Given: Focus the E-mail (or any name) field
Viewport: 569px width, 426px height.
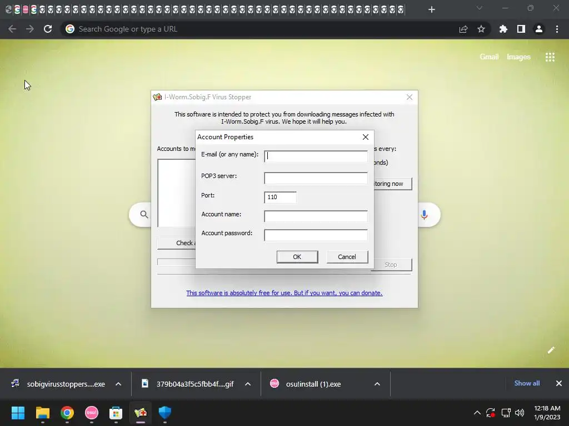Looking at the screenshot, I should coord(316,156).
